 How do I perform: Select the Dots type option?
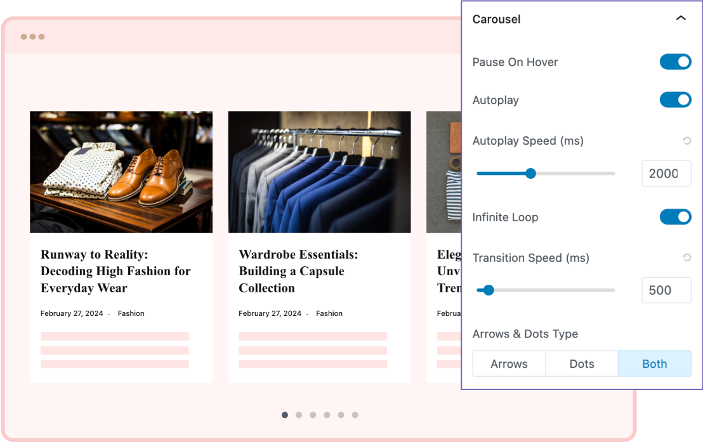(582, 364)
